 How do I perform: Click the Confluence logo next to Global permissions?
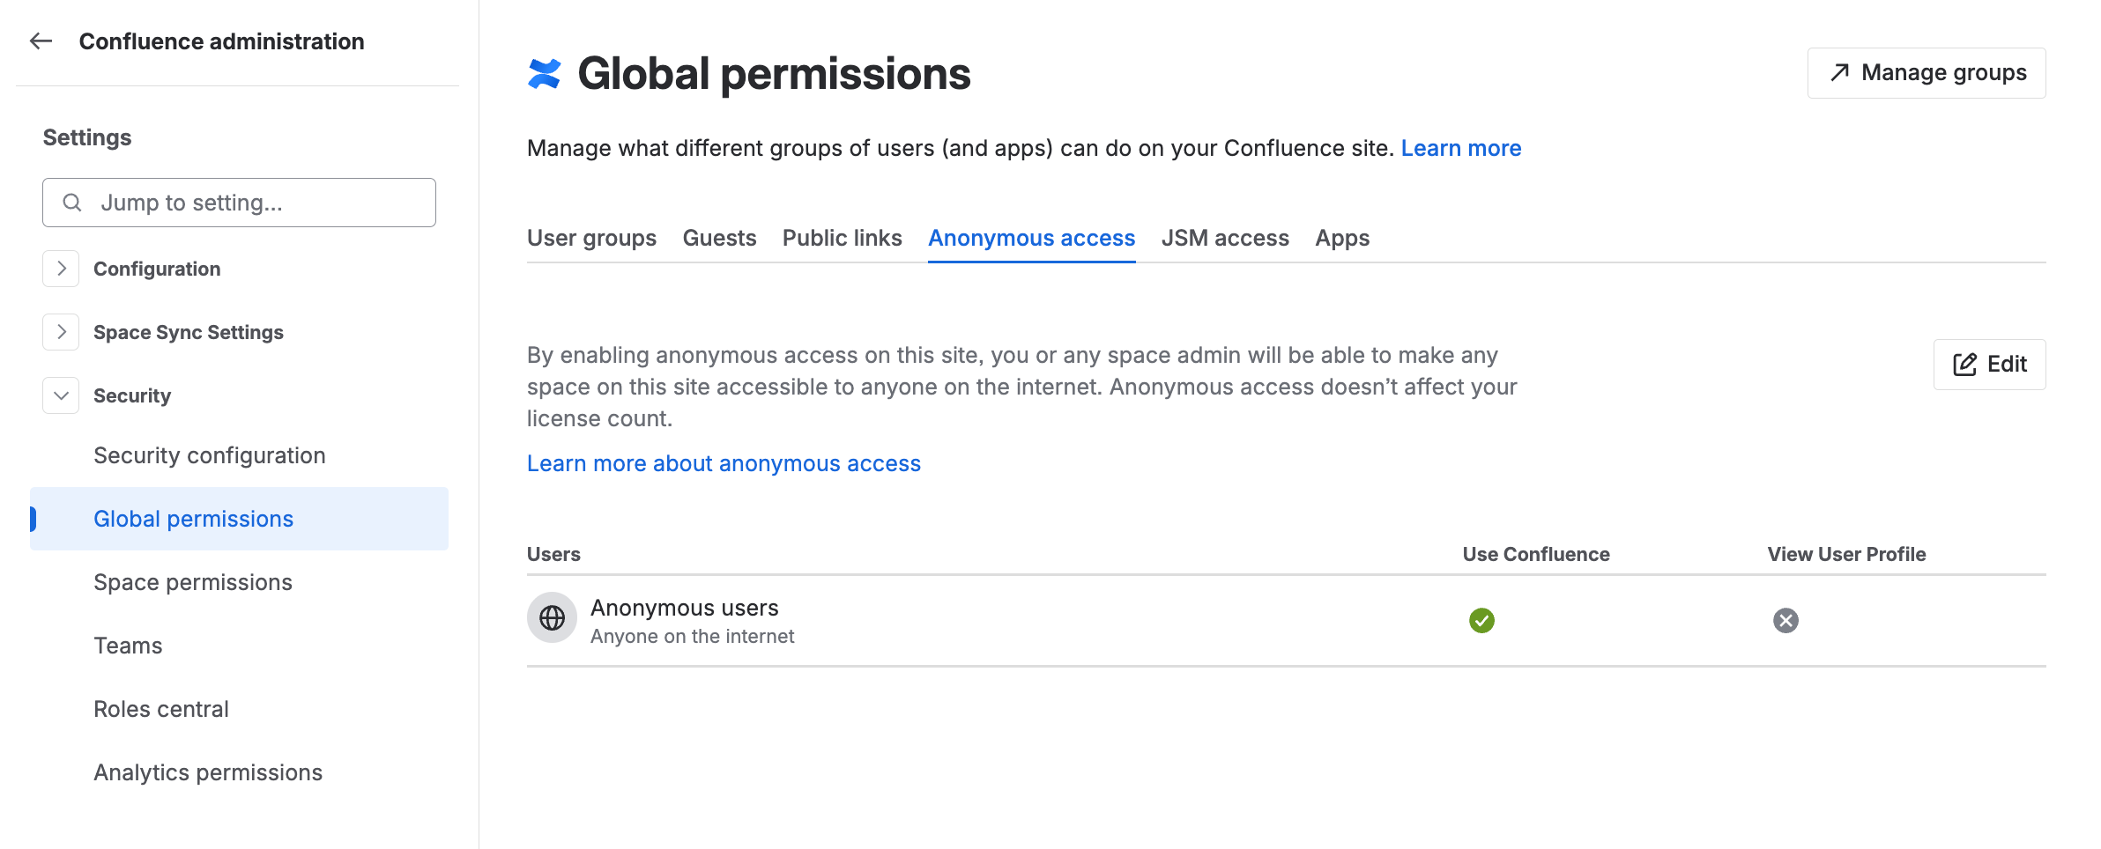pyautogui.click(x=545, y=74)
